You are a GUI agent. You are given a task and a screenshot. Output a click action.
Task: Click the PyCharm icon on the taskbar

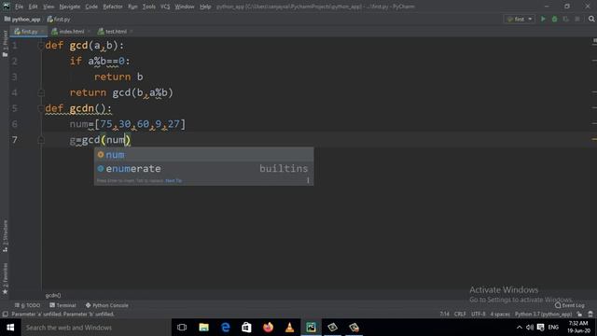coord(311,328)
